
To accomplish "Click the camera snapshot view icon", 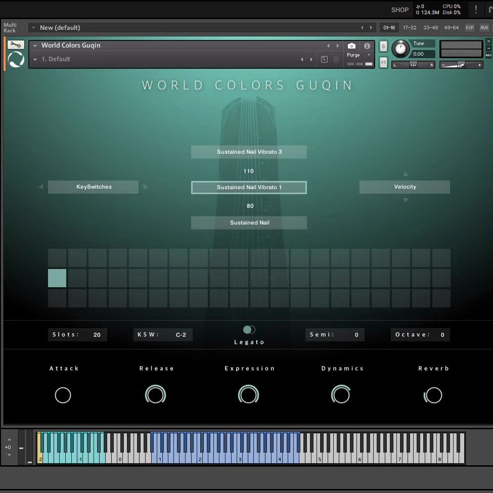I will (x=351, y=46).
